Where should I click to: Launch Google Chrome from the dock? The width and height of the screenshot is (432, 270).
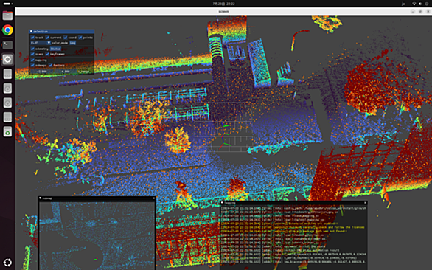point(7,30)
